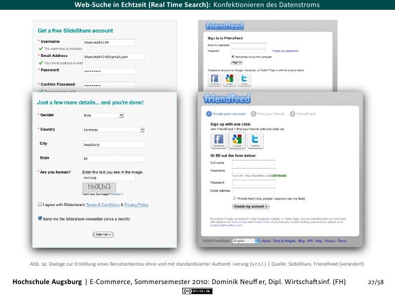This screenshot has width=395, height=296.
Task: Open Terms link in FriendFeed footer
Action: (342, 241)
